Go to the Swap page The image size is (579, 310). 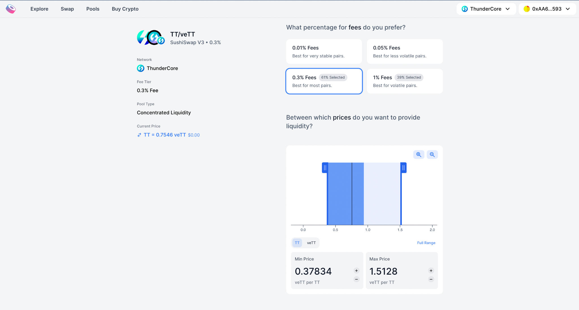click(67, 9)
